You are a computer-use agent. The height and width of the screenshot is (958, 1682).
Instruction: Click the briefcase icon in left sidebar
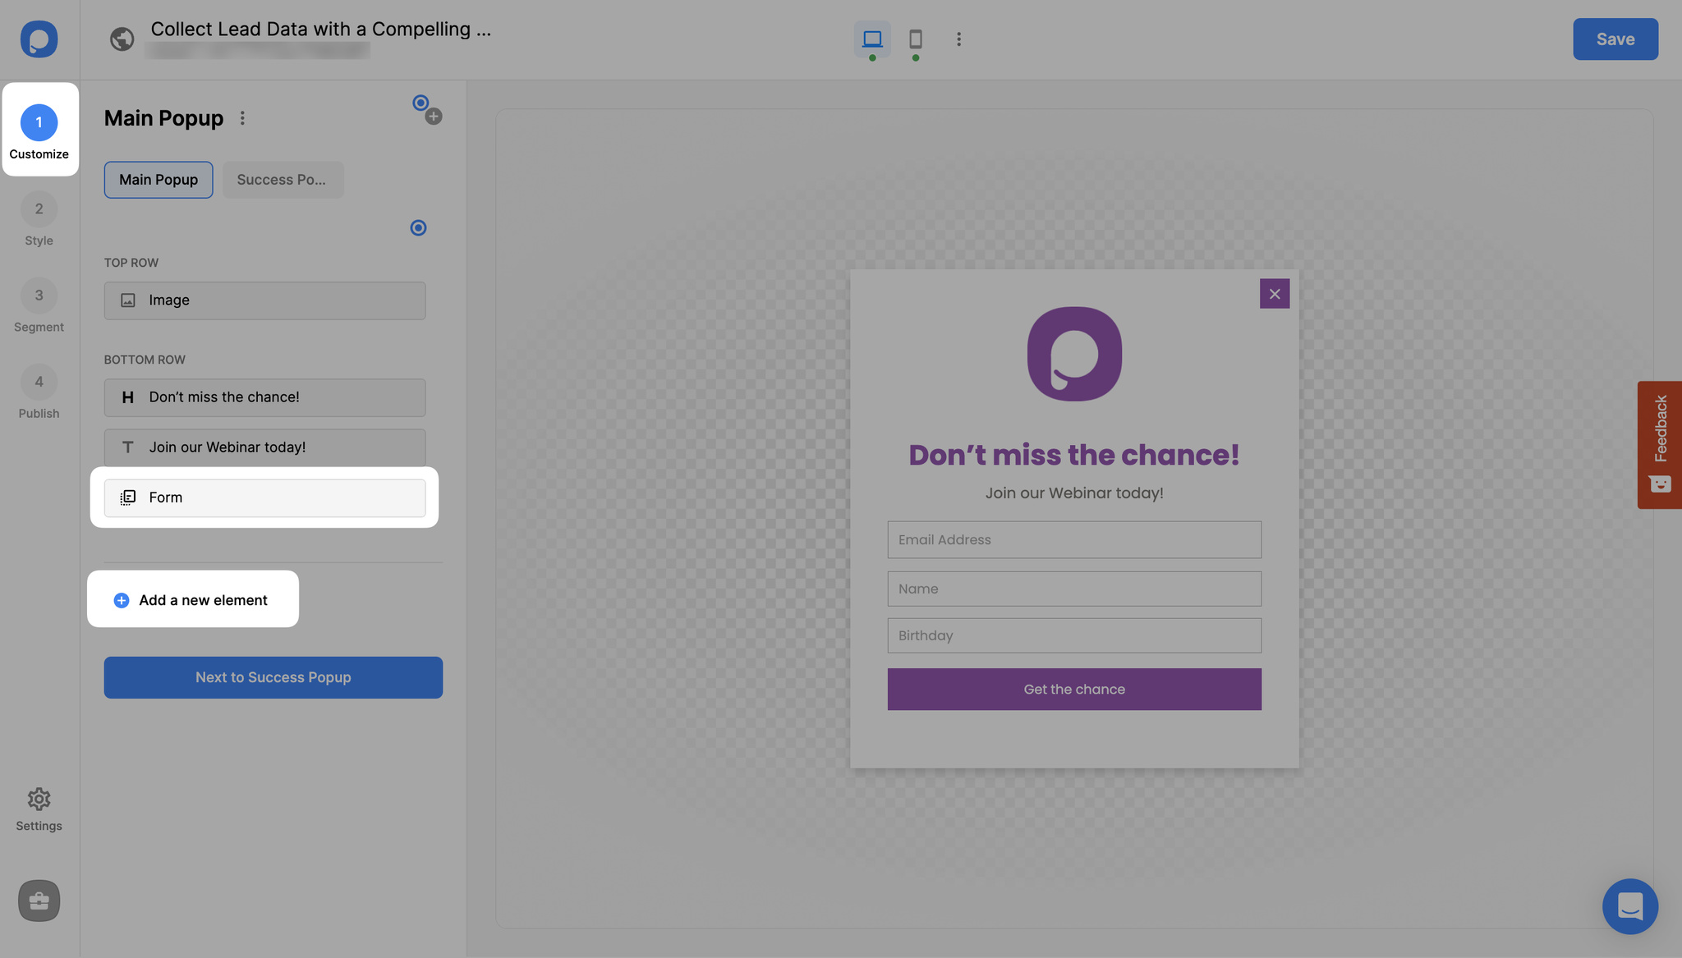(x=38, y=901)
